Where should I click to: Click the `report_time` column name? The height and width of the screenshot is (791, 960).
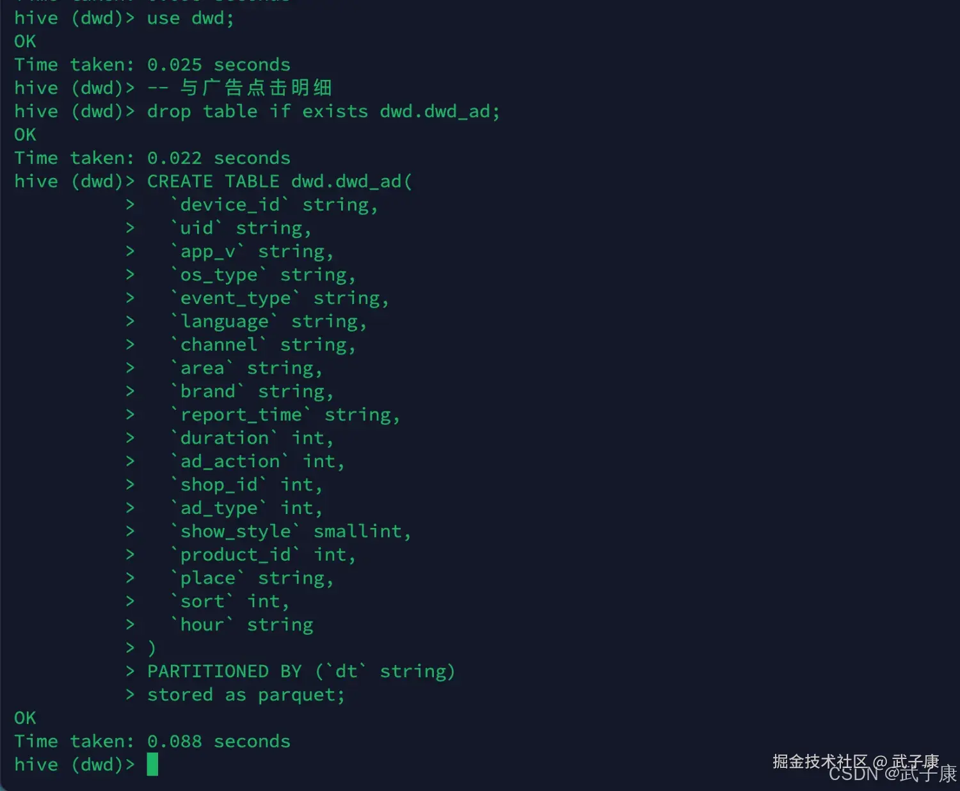(241, 415)
